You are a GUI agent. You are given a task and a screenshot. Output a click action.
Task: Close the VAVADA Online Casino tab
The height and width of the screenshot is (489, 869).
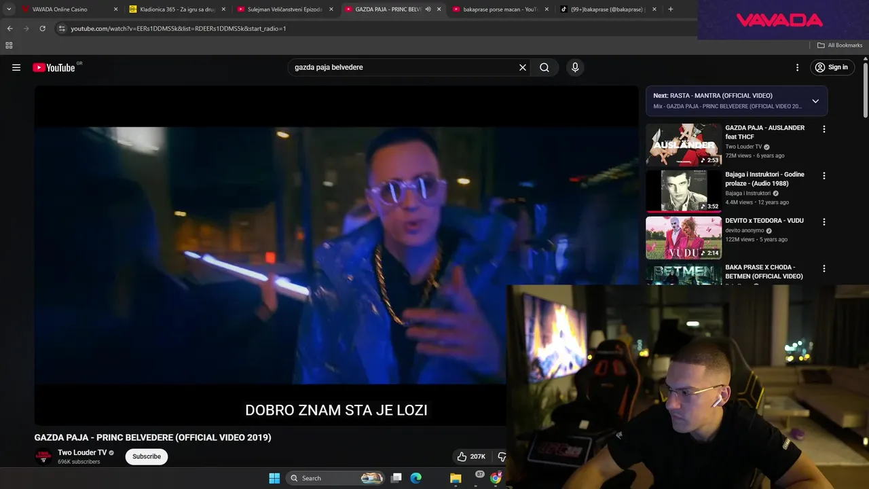coord(115,10)
